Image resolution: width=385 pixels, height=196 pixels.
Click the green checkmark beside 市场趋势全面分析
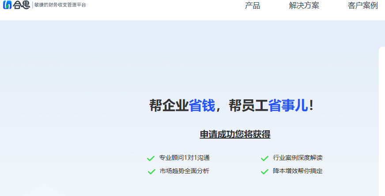click(x=151, y=172)
